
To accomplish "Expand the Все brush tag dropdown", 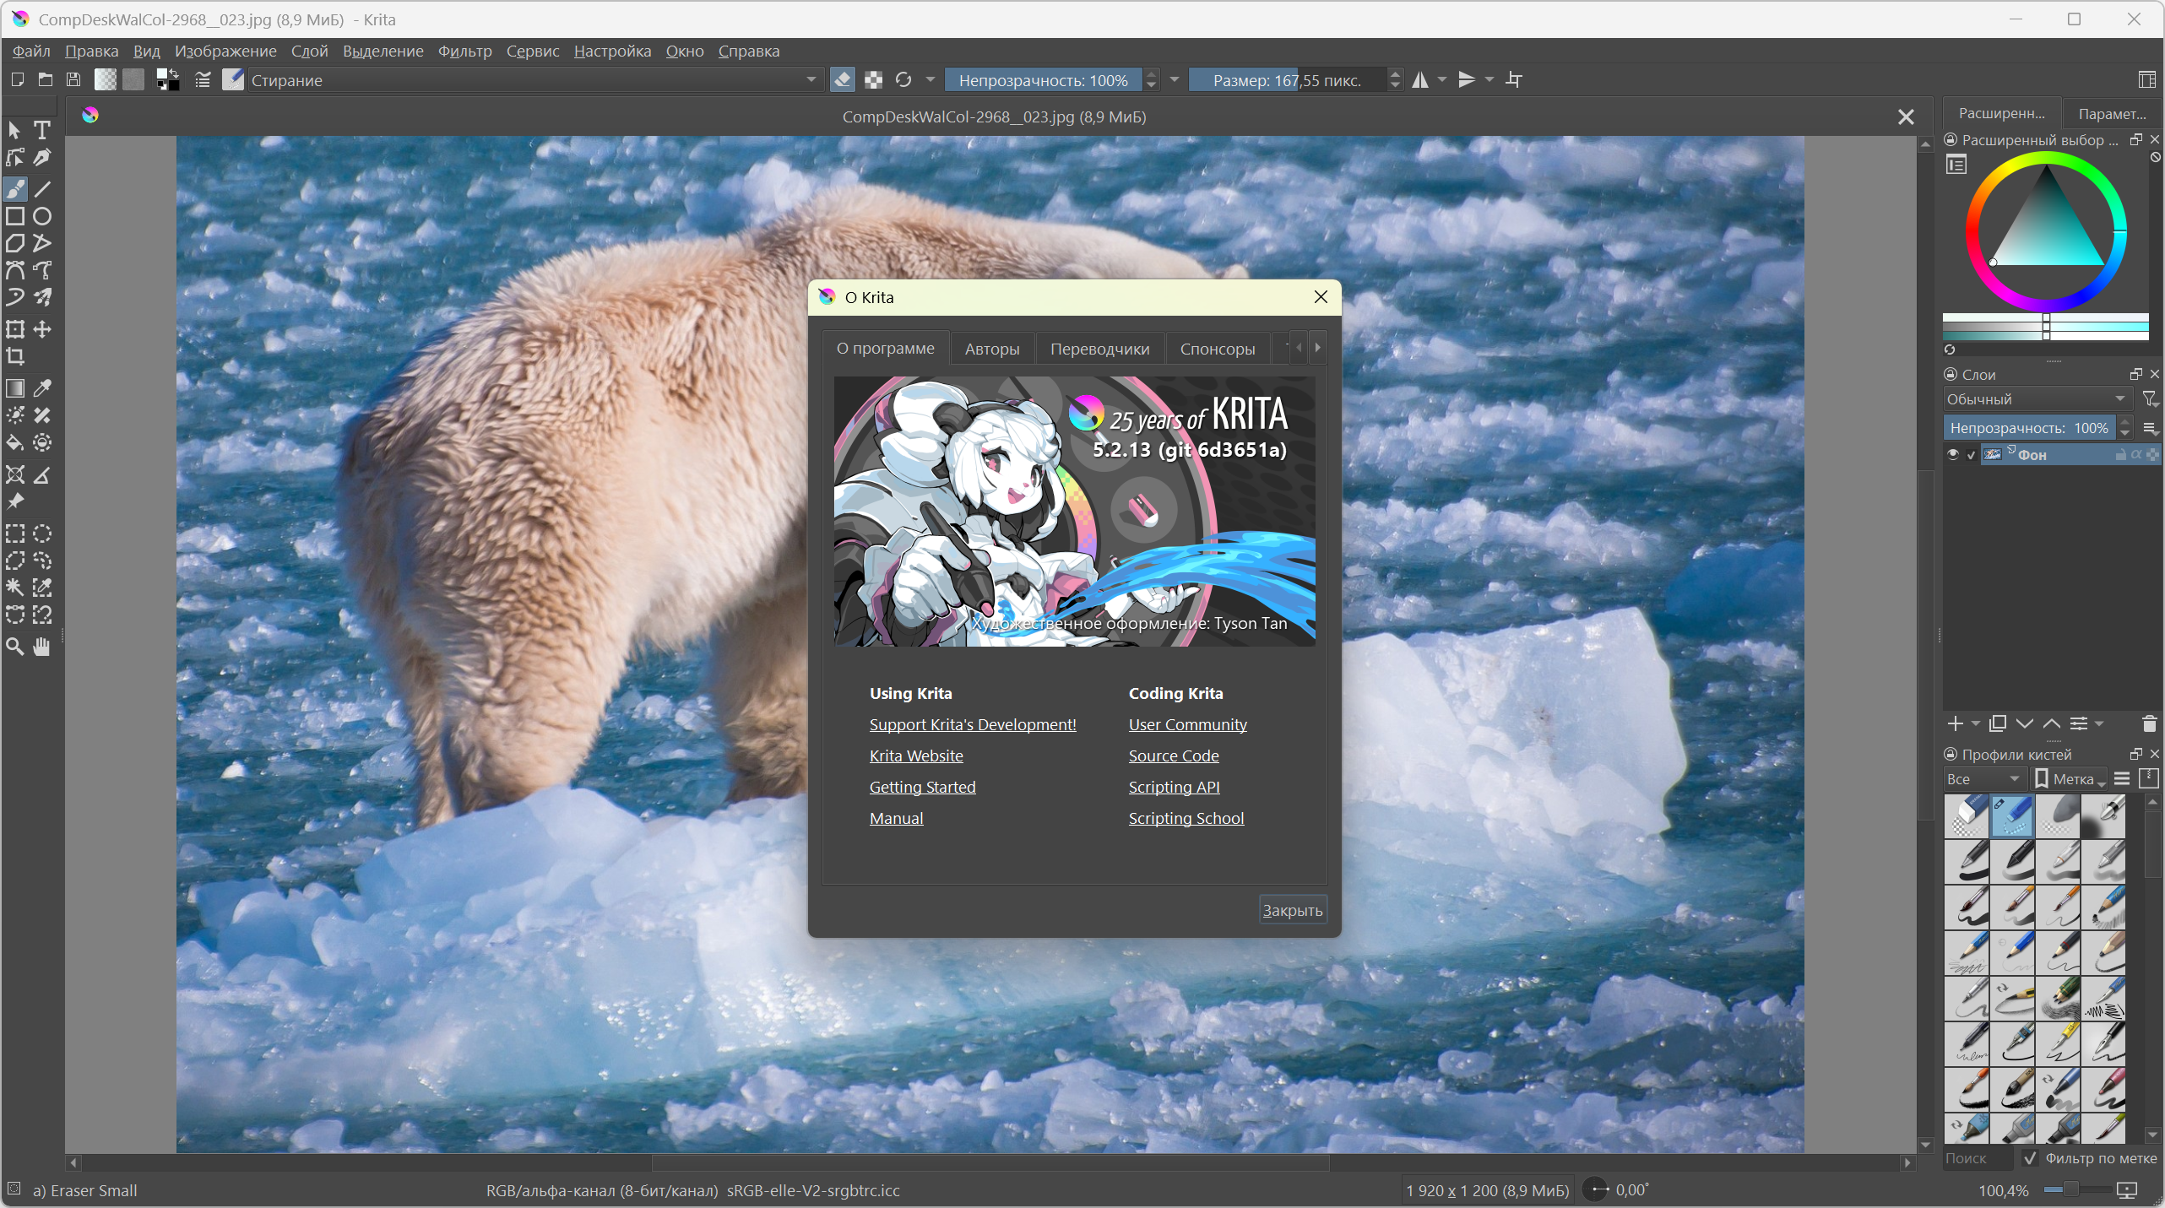I will 1983,779.
